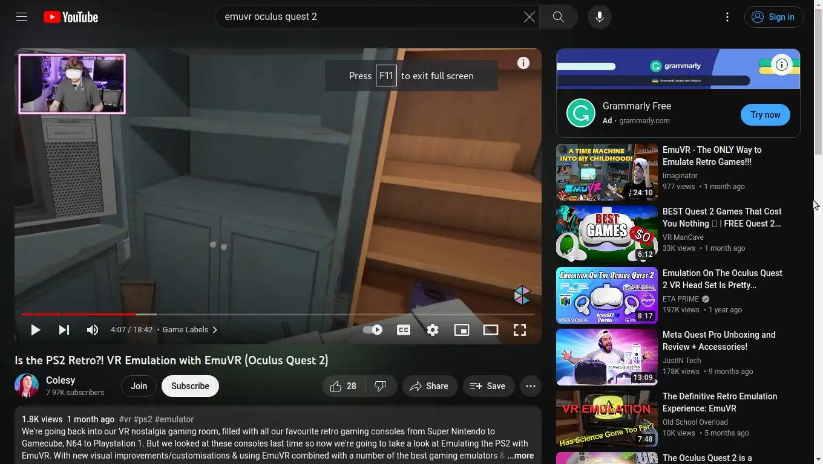Search with your voice microphone
Image resolution: width=823 pixels, height=464 pixels.
click(600, 17)
